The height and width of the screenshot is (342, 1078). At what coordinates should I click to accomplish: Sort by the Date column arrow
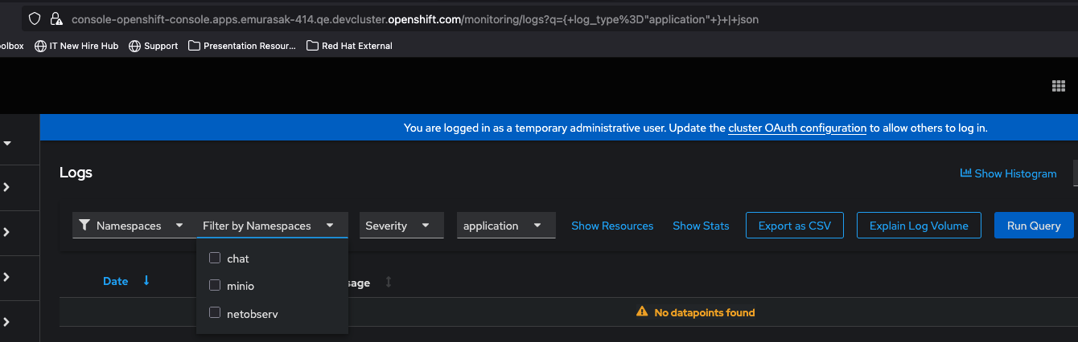tap(146, 281)
